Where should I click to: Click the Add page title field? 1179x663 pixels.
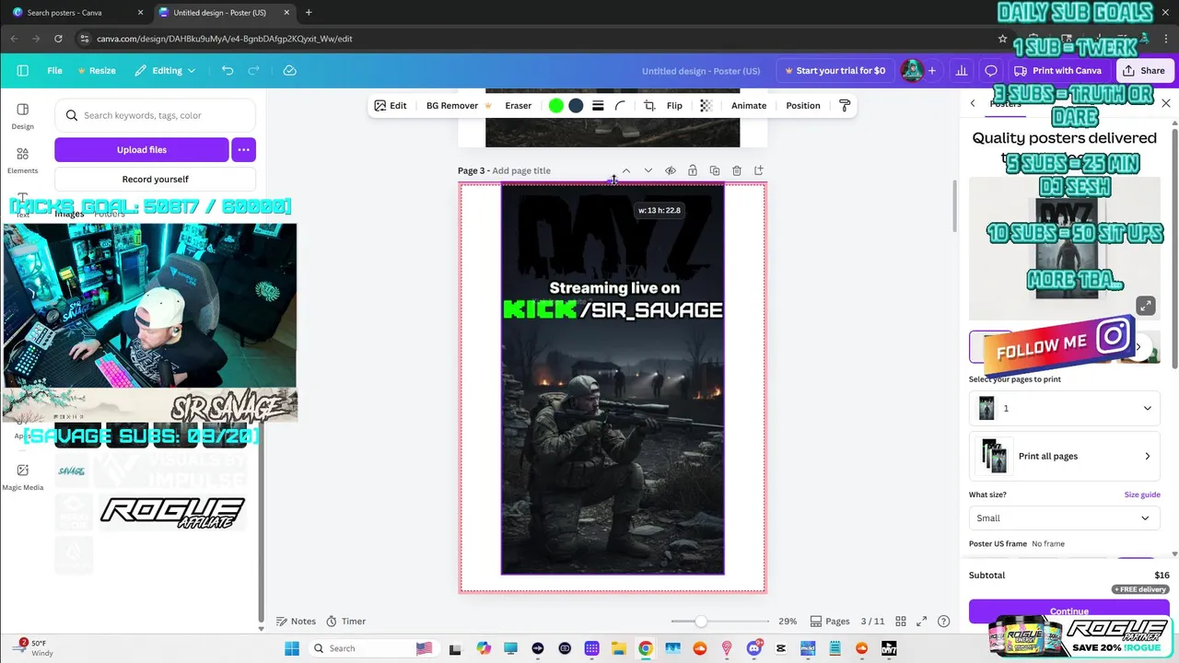tap(521, 170)
